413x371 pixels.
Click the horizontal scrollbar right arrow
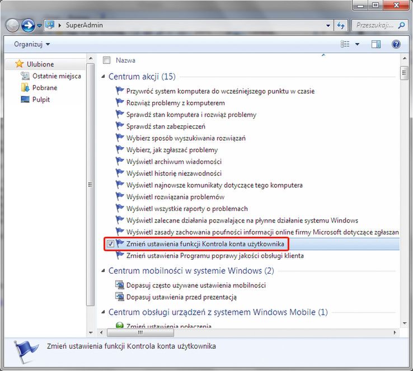point(395,332)
